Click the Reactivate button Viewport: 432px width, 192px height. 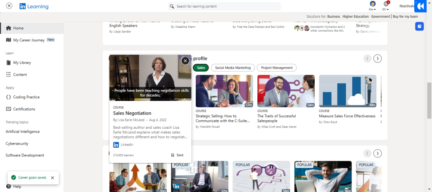click(x=407, y=6)
